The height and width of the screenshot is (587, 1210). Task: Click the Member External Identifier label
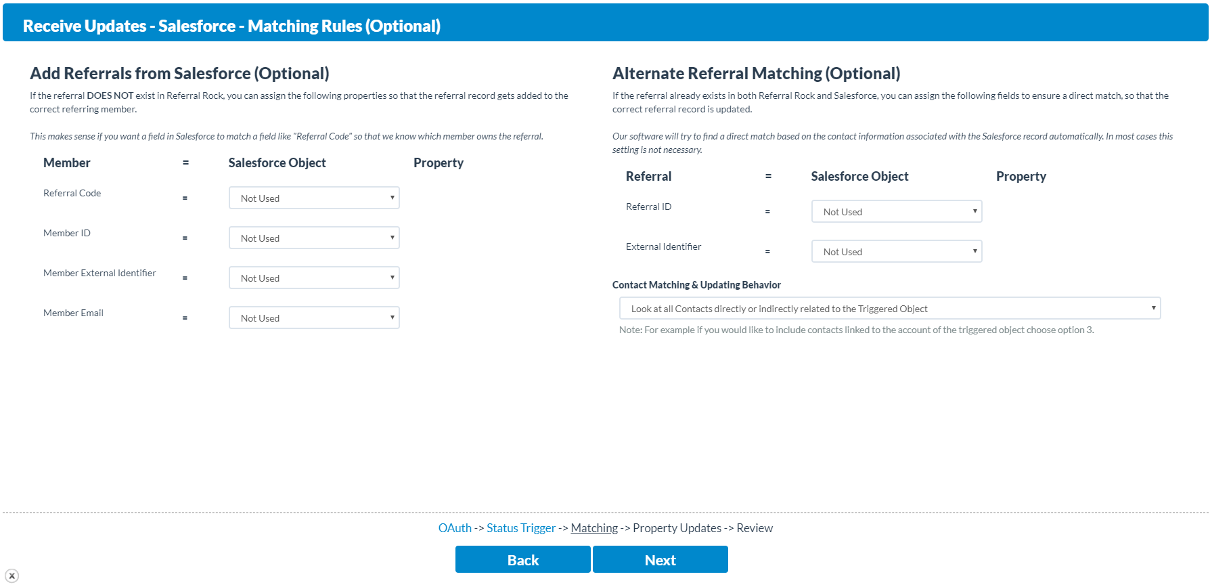(x=99, y=273)
